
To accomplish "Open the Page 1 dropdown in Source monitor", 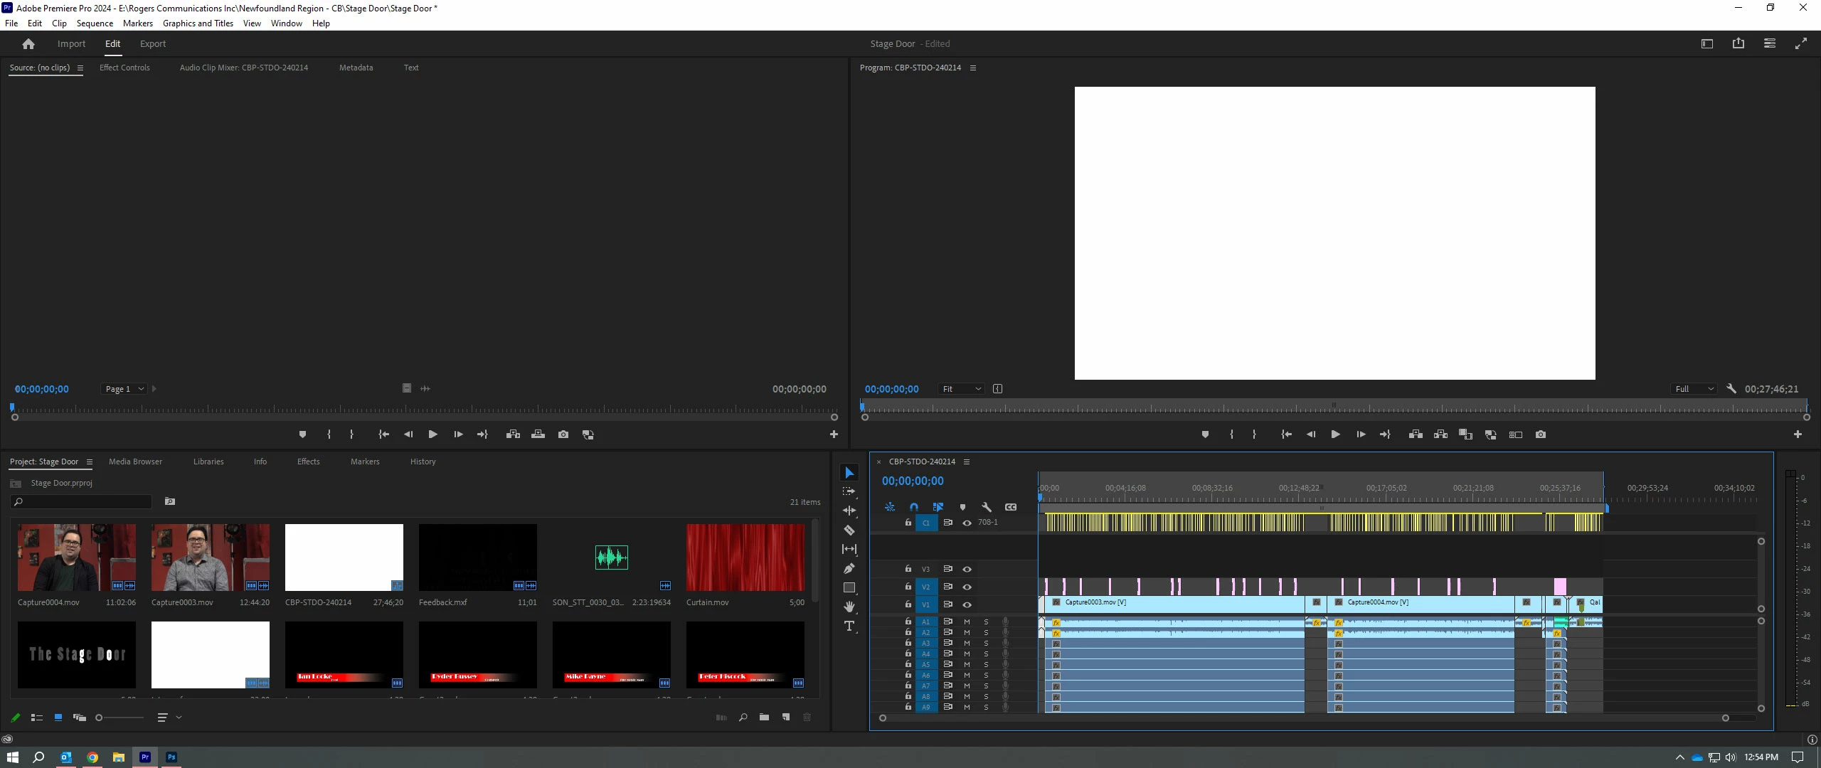I will (124, 389).
